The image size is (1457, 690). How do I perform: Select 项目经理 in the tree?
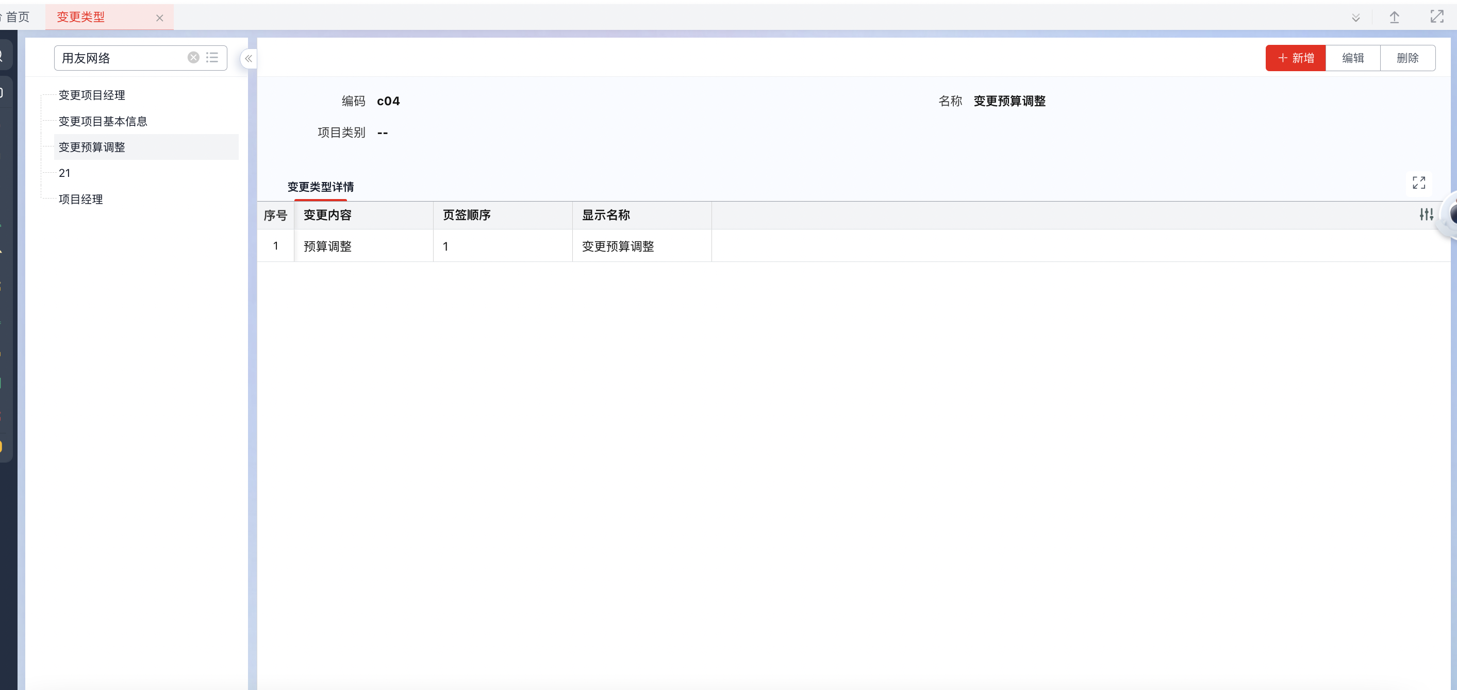pos(81,199)
